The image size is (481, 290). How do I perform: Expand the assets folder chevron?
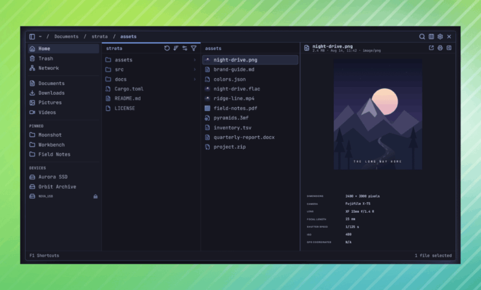point(194,60)
